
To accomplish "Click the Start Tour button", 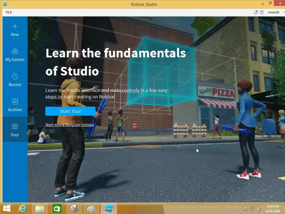I will pyautogui.click(x=70, y=111).
